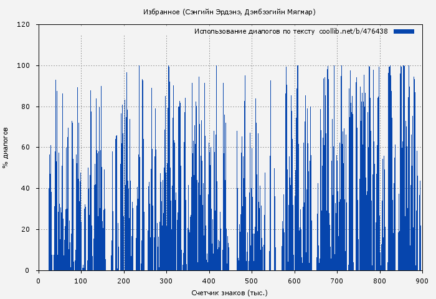Select the "Счетчик знаков (тыс.)" axis label
The image size is (436, 299).
[229, 292]
